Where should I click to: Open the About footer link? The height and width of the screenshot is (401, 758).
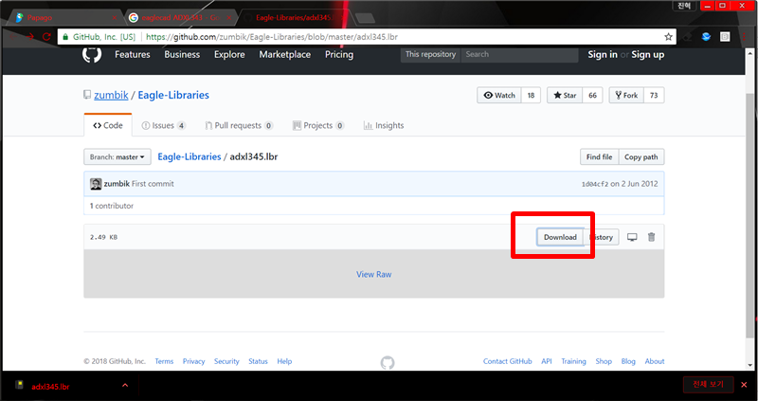coord(655,361)
